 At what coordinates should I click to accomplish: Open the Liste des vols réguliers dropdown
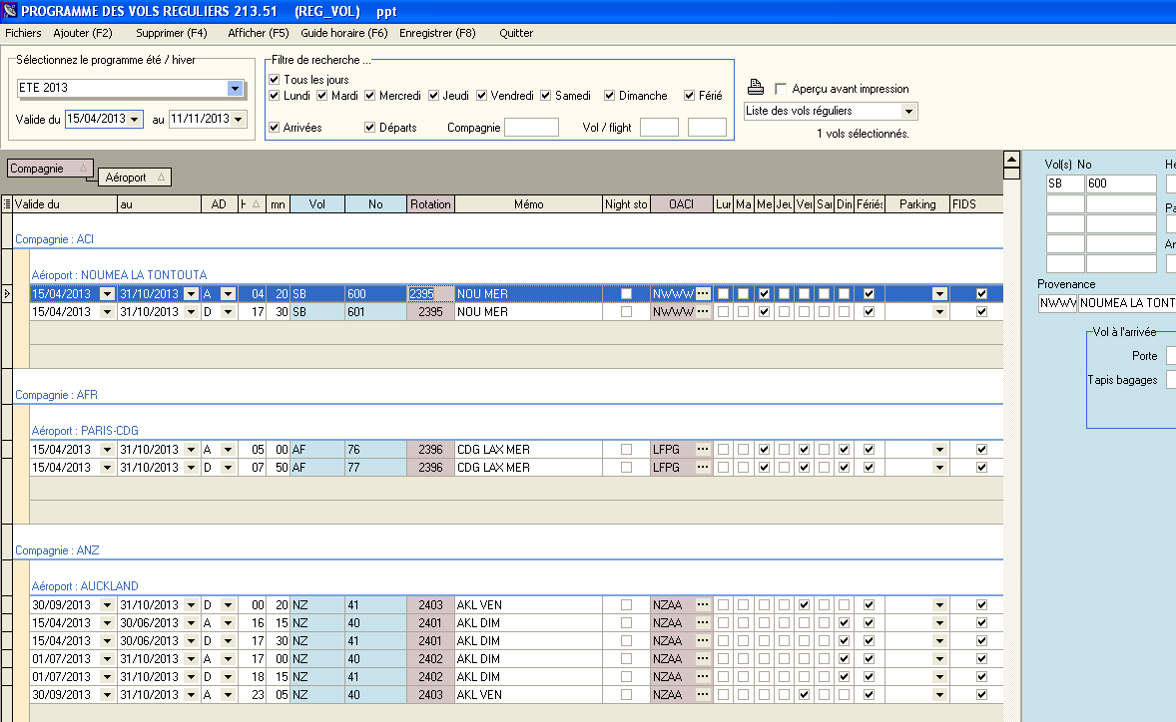908,111
